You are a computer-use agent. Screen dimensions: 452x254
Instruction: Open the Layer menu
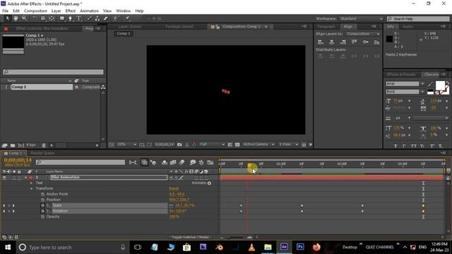(56, 11)
